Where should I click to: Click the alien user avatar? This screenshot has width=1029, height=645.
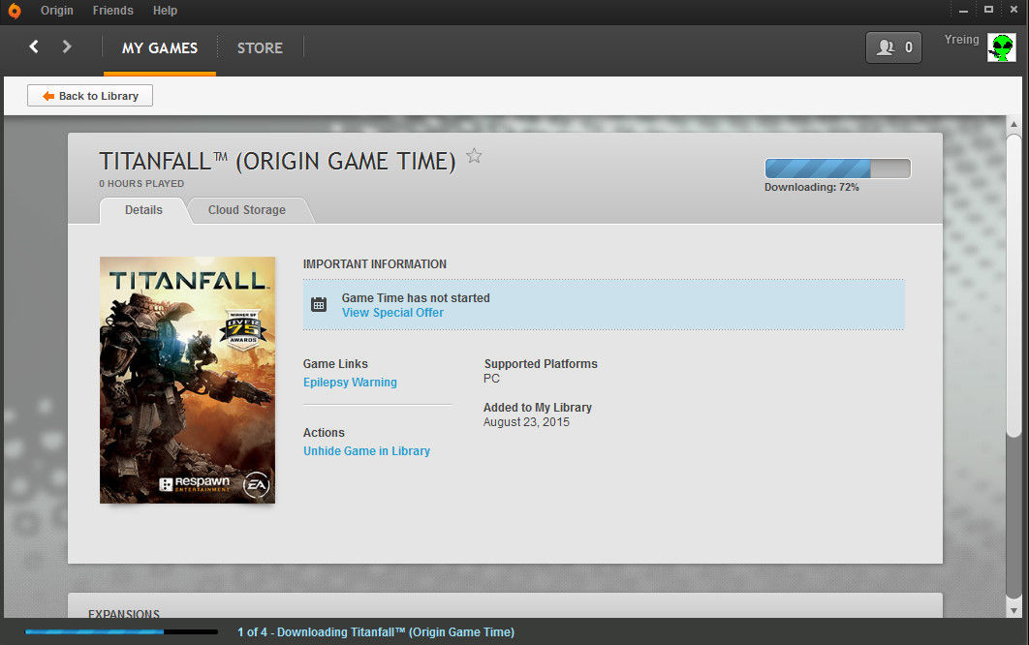point(1001,47)
